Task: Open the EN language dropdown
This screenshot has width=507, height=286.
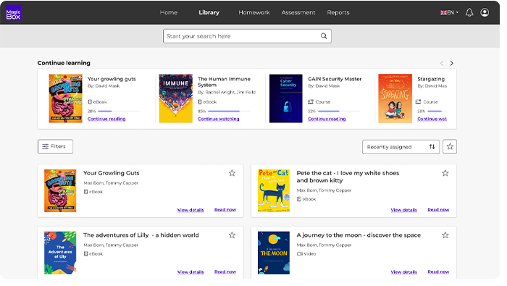Action: coord(449,12)
